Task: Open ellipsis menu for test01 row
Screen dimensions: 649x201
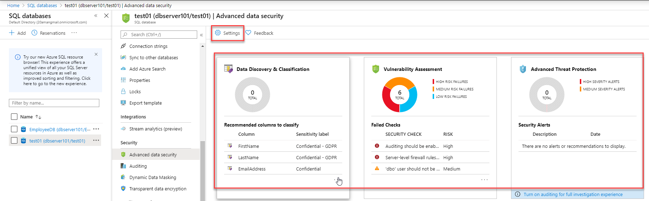Action: [x=96, y=140]
